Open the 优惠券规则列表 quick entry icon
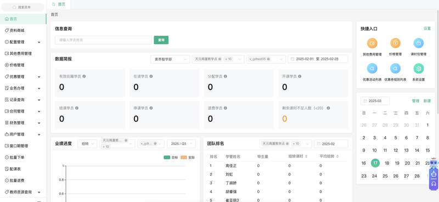The image size is (439, 202). pyautogui.click(x=395, y=69)
